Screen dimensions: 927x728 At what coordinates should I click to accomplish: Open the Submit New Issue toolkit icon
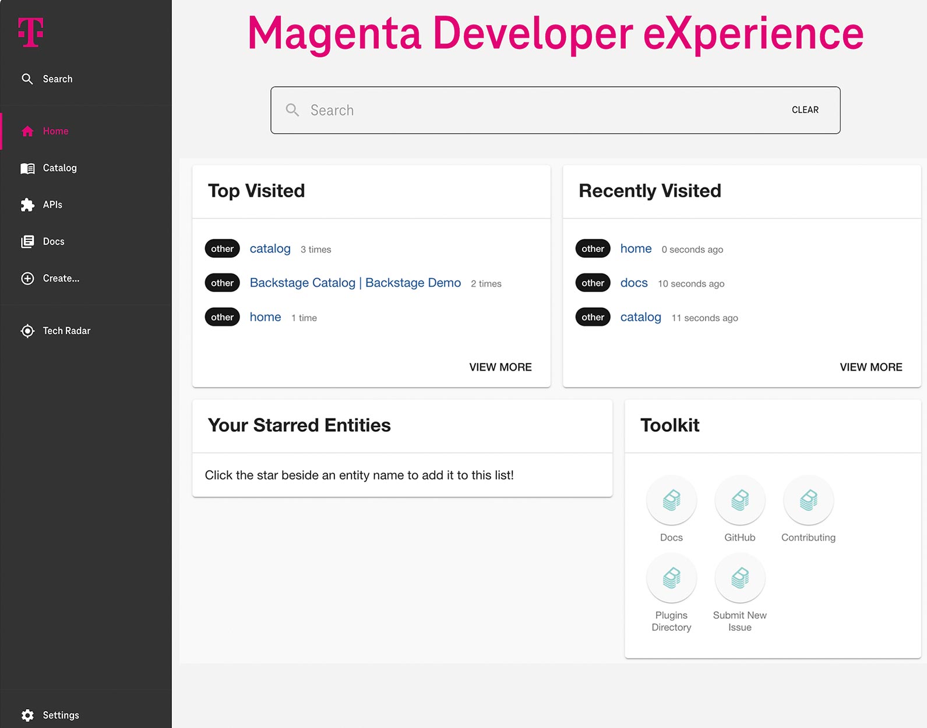tap(740, 578)
